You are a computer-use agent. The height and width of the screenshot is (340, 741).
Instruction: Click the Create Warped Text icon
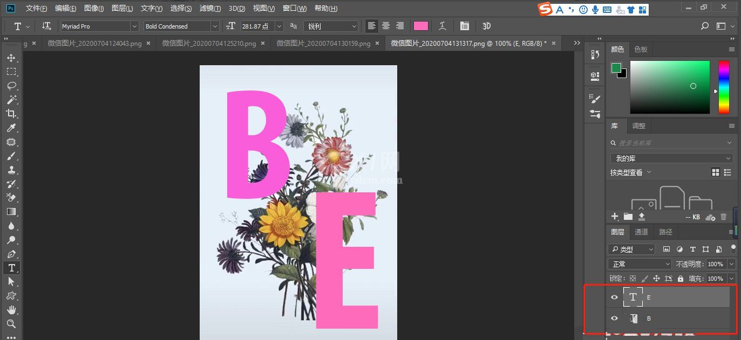click(443, 26)
